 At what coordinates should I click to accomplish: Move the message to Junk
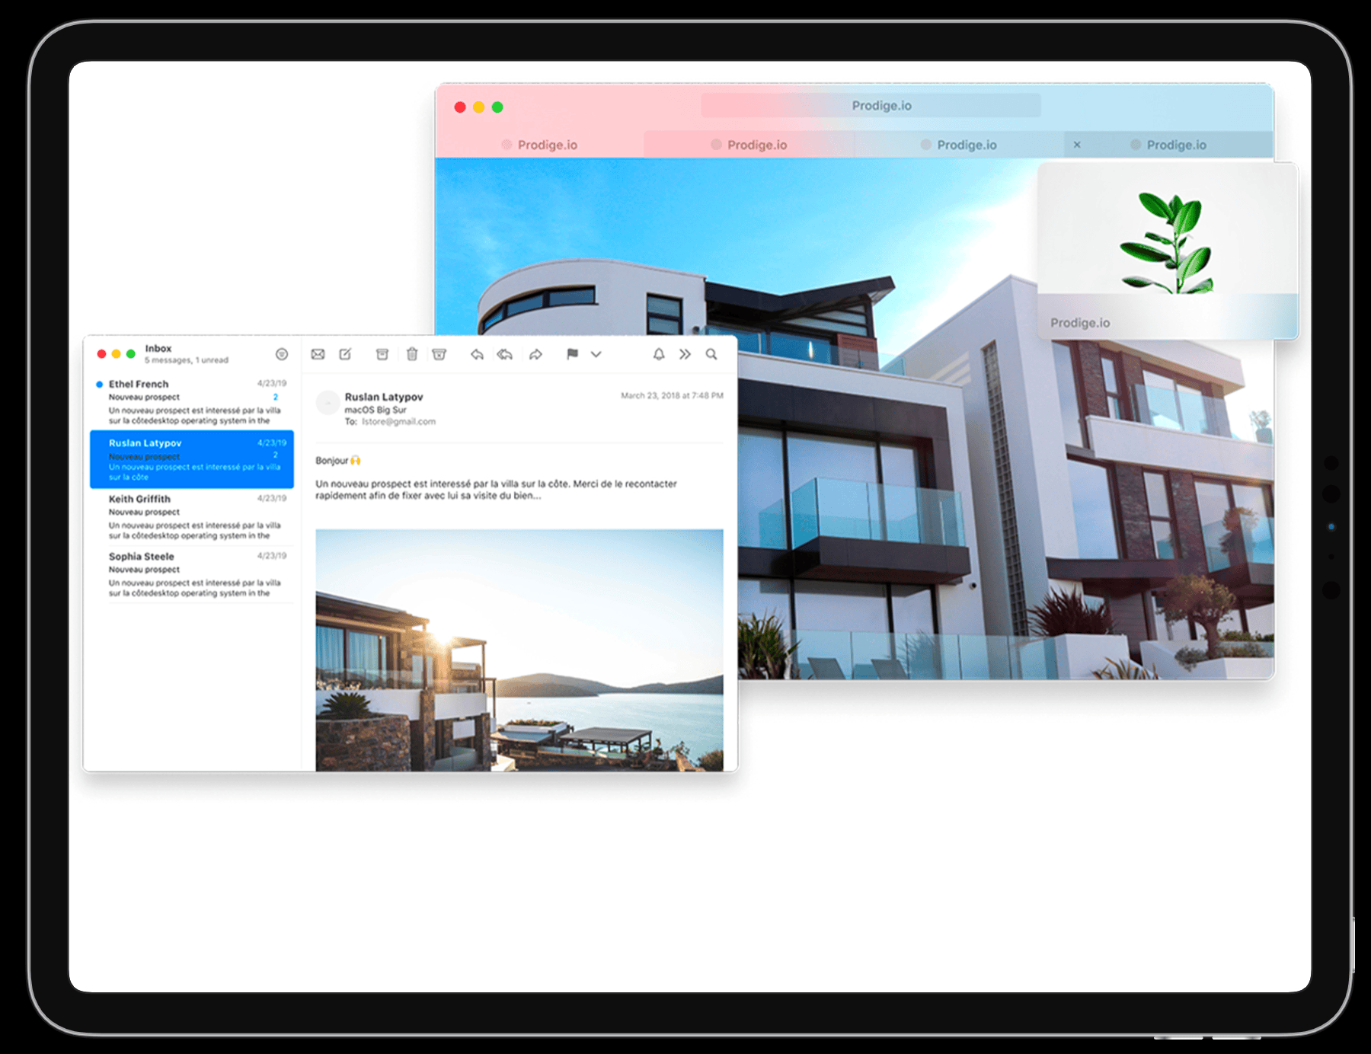[x=439, y=354]
